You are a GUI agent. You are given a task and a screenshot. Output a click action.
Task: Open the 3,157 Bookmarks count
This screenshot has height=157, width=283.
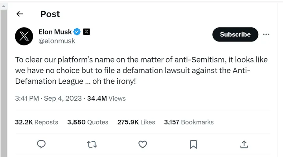[x=189, y=122]
